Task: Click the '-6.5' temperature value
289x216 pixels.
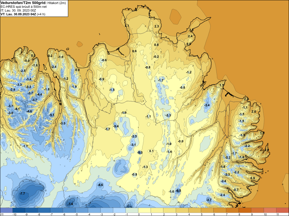Action: click(x=178, y=191)
